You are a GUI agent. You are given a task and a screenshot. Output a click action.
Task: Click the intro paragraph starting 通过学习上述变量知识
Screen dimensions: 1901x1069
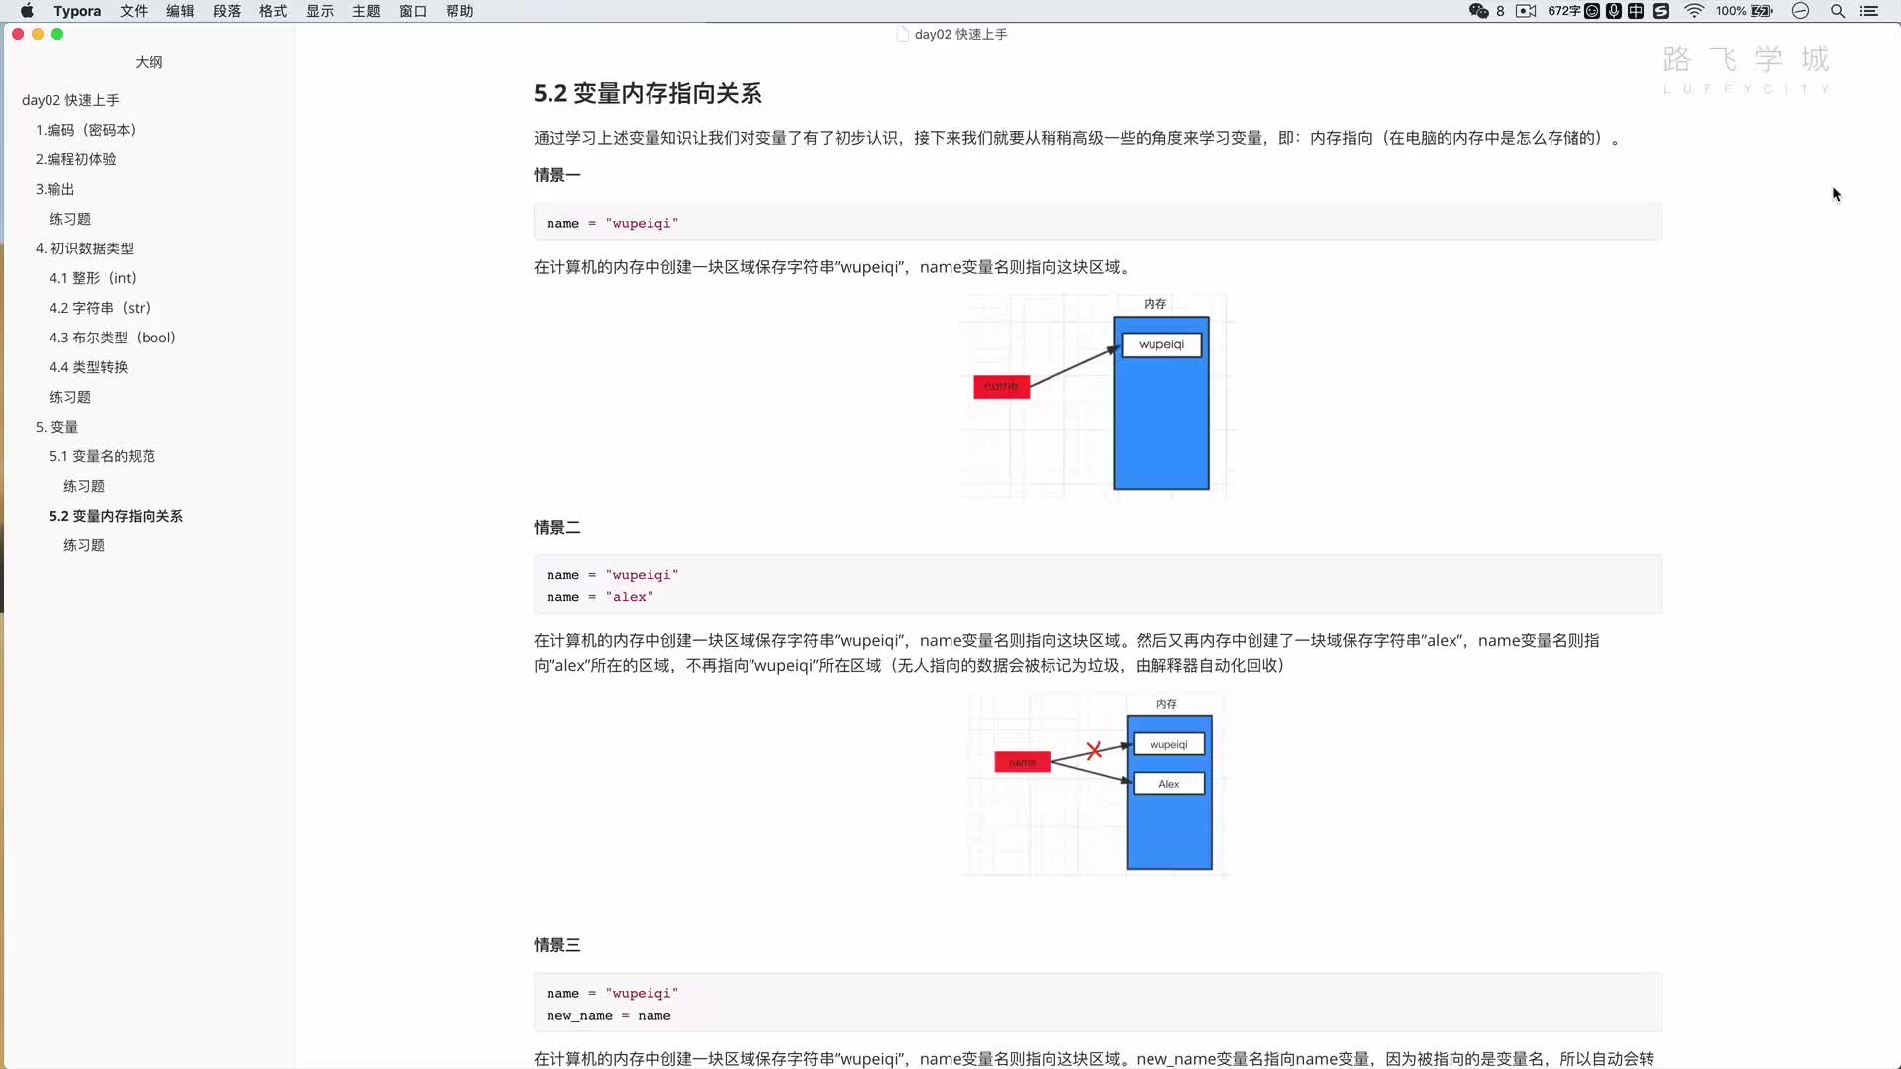pos(1079,138)
